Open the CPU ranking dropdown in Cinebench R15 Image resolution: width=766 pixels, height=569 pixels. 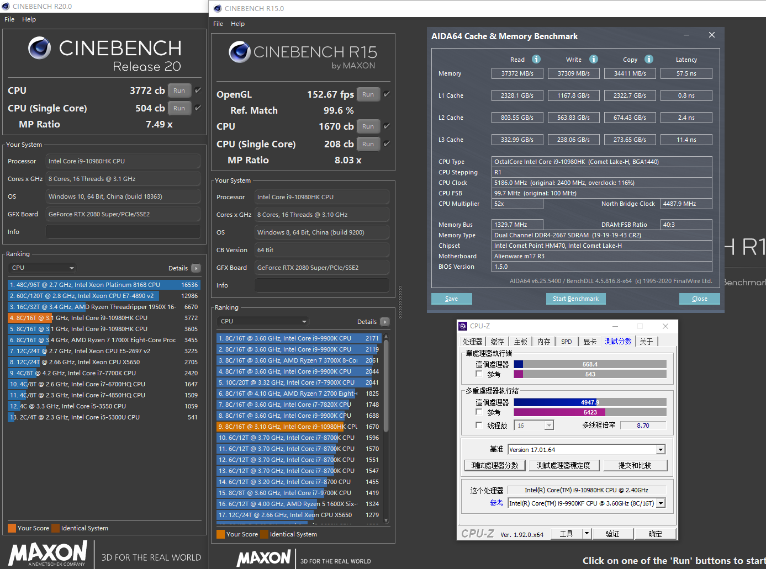pos(263,321)
